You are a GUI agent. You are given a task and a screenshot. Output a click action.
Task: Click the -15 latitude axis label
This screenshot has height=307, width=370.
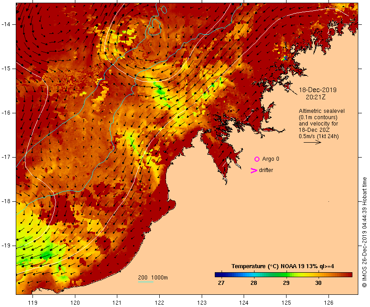pyautogui.click(x=6, y=69)
